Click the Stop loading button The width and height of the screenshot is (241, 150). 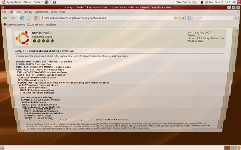point(29,18)
